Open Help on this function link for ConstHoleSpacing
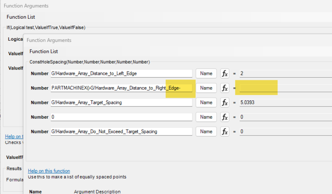332x194 pixels. click(49, 171)
